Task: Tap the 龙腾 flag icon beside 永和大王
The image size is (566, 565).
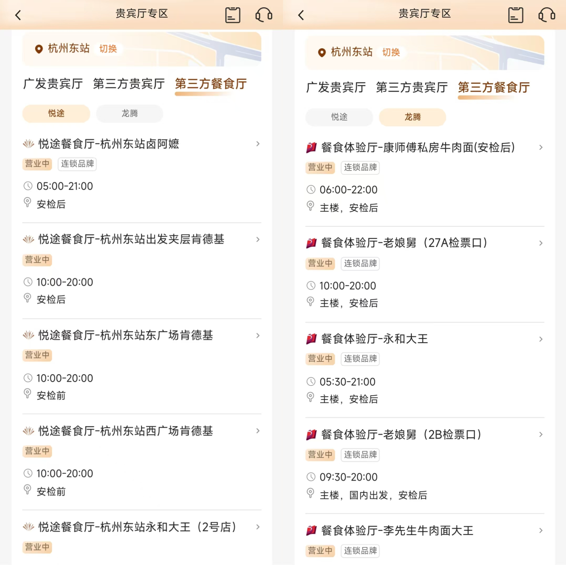Action: click(311, 339)
